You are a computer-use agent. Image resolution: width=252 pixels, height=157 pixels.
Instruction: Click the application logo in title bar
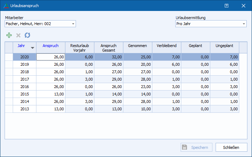click(x=6, y=6)
